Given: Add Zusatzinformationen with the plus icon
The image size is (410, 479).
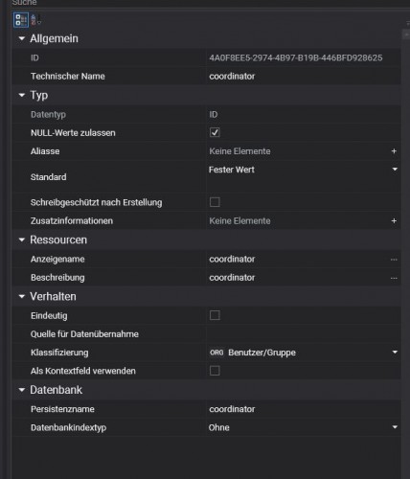Looking at the screenshot, I should (x=394, y=220).
